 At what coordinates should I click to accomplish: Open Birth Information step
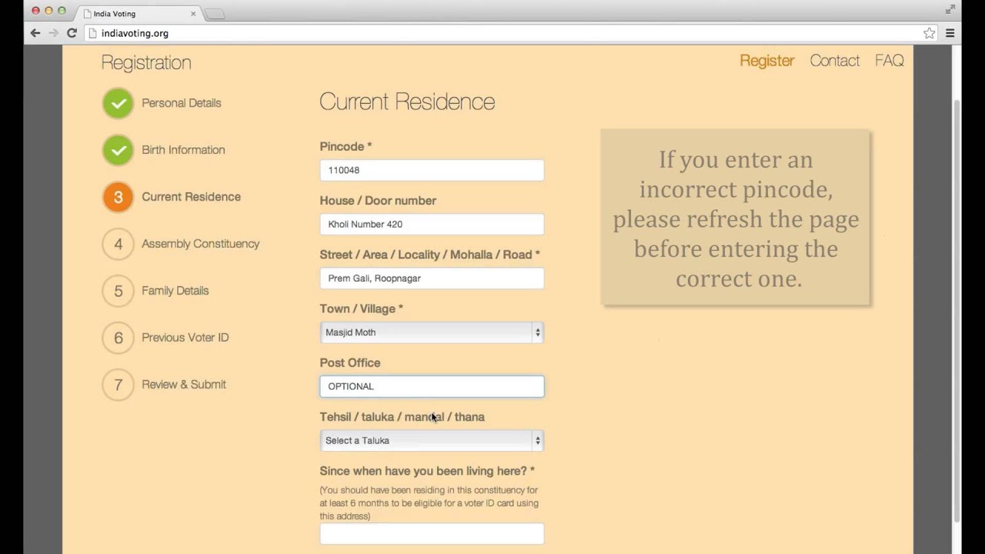point(183,150)
